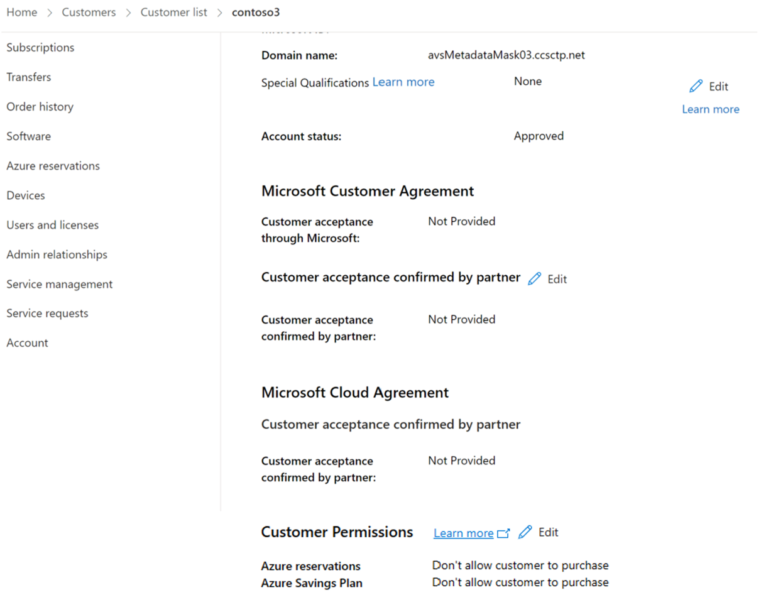Open Subscriptions in the sidebar
The image size is (761, 612).
click(40, 48)
